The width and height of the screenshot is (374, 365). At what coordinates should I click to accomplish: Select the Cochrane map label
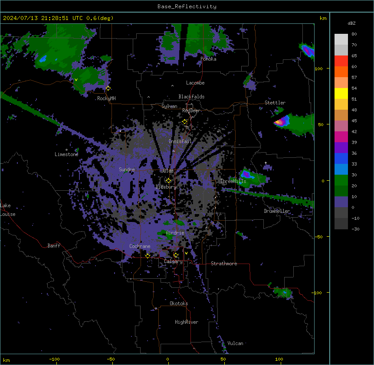pyautogui.click(x=140, y=246)
